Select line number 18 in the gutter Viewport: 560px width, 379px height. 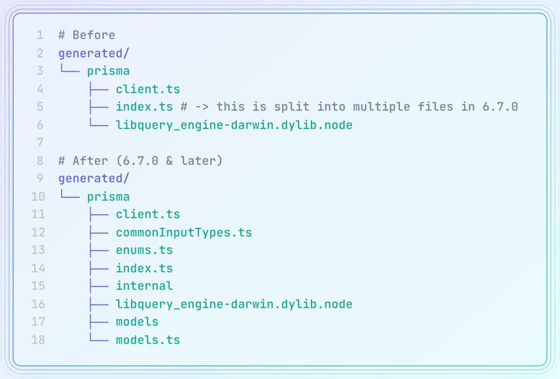[38, 340]
